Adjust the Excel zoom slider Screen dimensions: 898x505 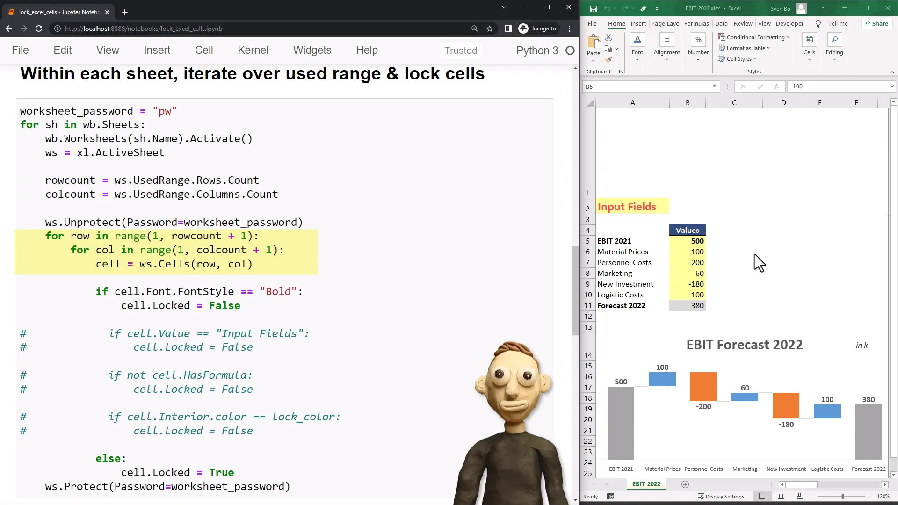[843, 497]
